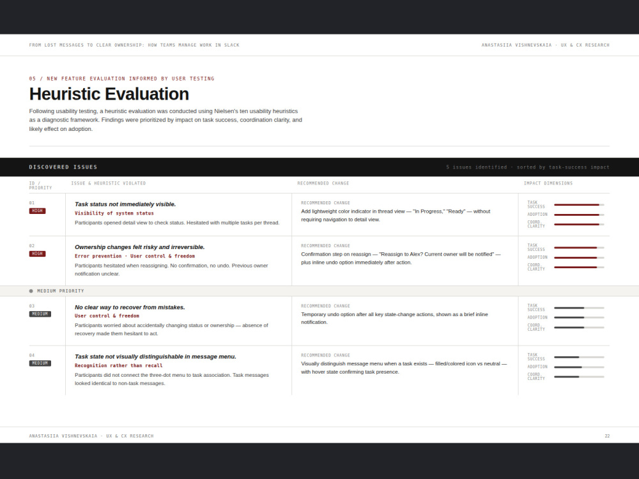Click the Task Success bar for issue 03
This screenshot has height=479, width=639.
[579, 308]
